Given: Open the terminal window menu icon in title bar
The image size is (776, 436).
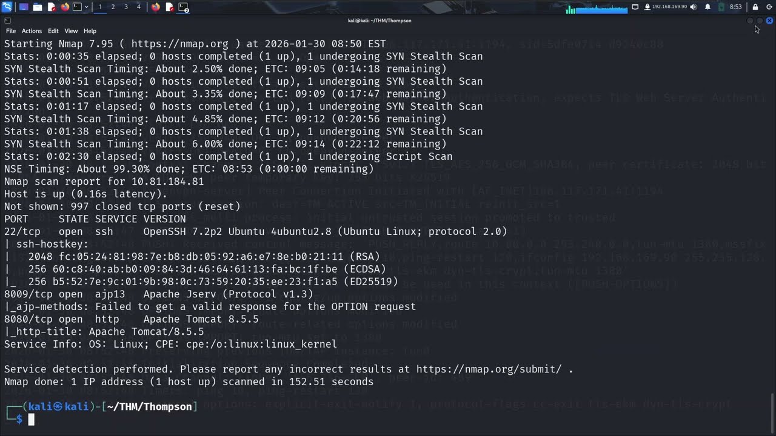Looking at the screenshot, I should pyautogui.click(x=7, y=21).
